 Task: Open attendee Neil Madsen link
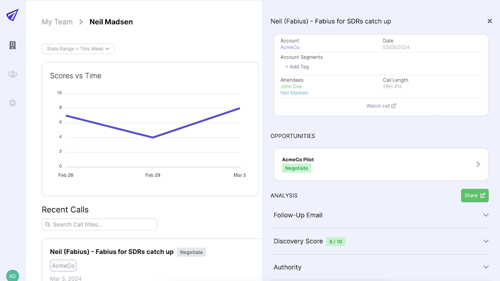[x=294, y=93]
